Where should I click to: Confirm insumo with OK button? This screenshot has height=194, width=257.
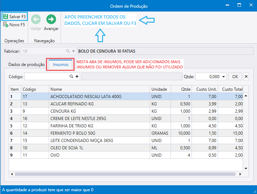coord(235,76)
